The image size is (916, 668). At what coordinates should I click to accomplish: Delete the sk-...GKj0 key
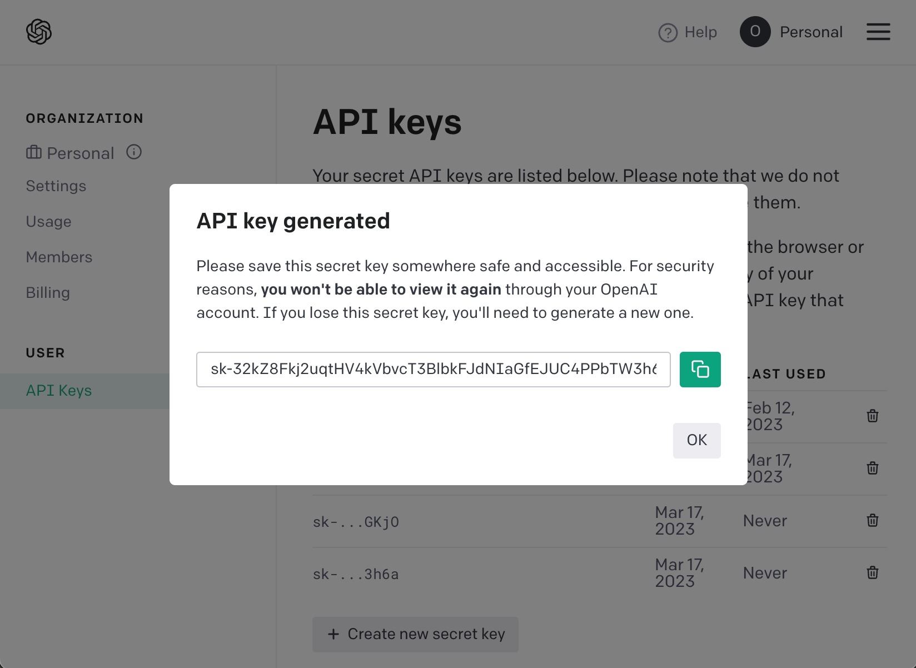coord(873,520)
